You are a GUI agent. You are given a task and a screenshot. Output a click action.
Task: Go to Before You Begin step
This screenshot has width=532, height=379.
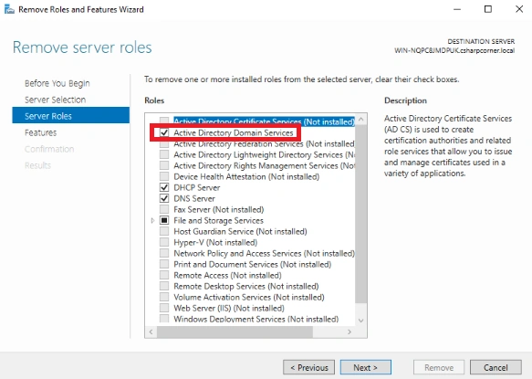coord(57,83)
